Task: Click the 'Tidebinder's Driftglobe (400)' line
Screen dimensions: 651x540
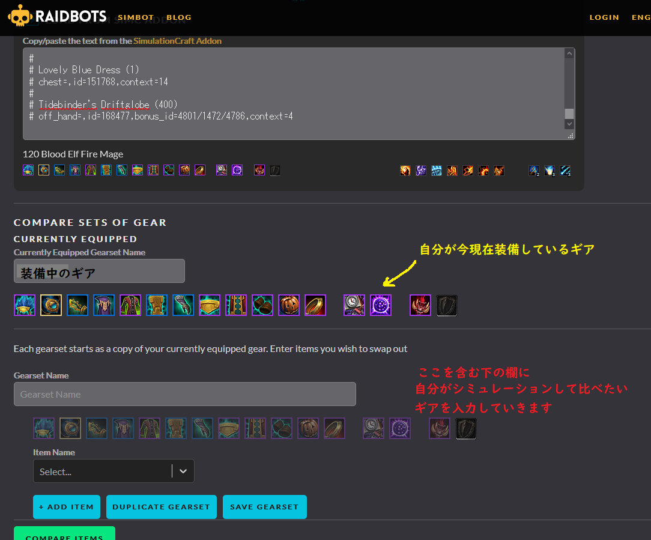Action: [103, 105]
